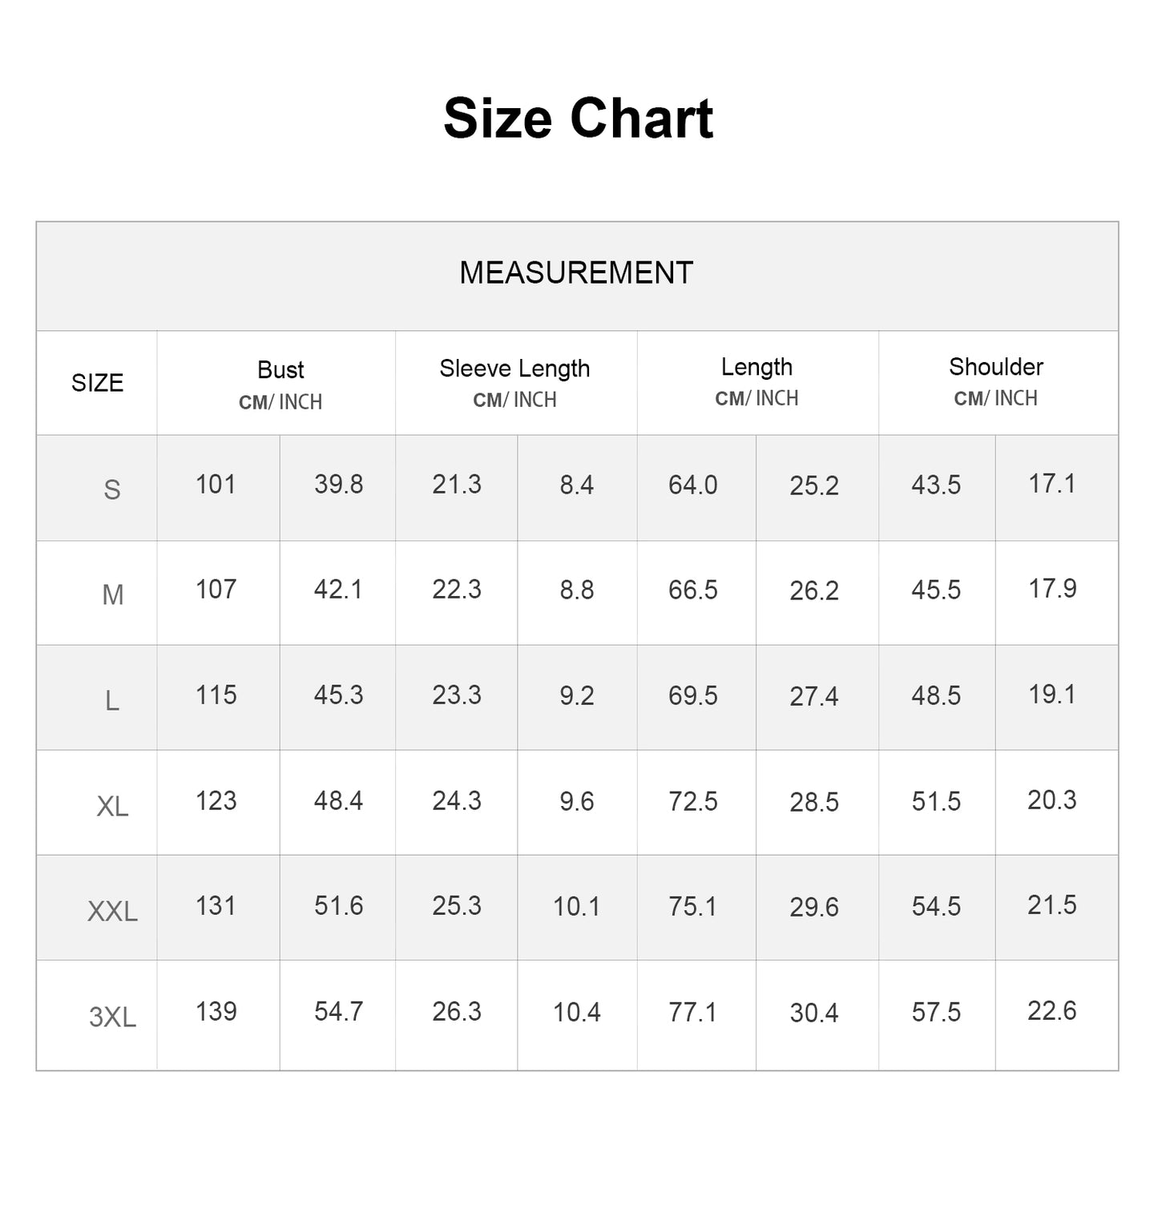Click the L size row label

point(112,701)
